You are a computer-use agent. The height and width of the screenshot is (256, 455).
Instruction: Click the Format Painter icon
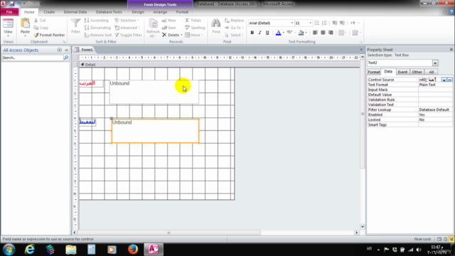[36, 35]
